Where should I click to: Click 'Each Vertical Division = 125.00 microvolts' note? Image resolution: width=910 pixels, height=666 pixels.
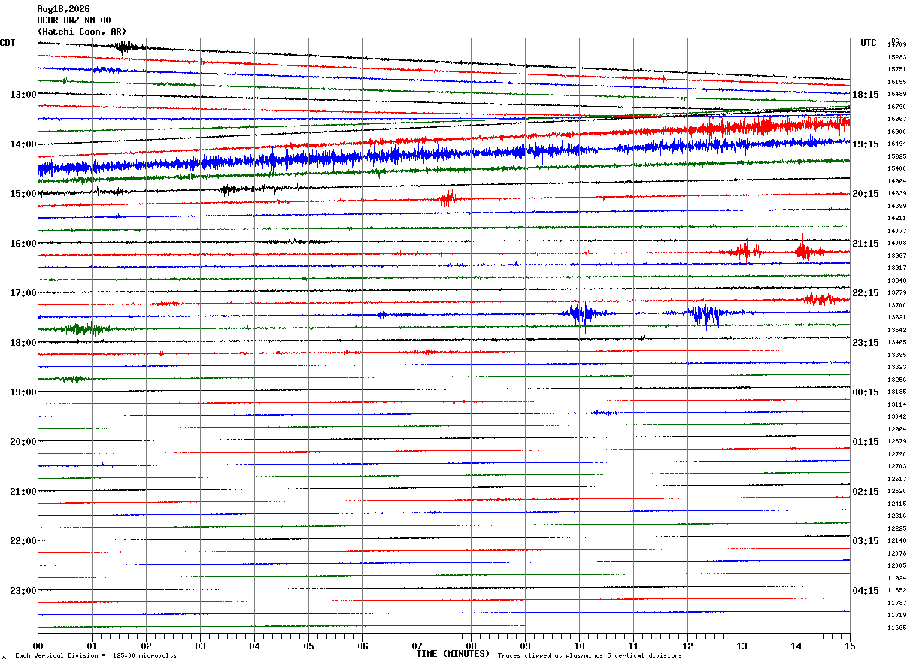pos(96,656)
